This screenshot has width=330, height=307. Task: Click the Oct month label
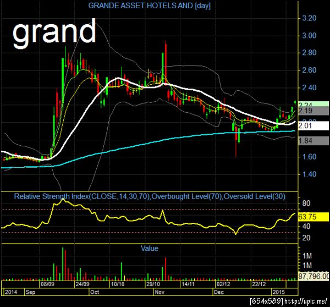pyautogui.click(x=95, y=292)
